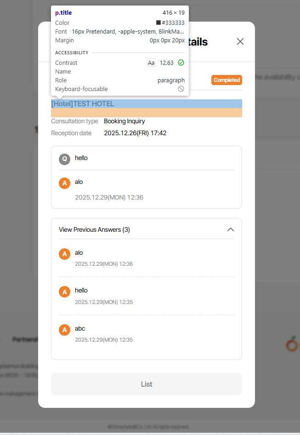Click the green contrast checkmark icon
The width and height of the screenshot is (300, 435).
[181, 63]
